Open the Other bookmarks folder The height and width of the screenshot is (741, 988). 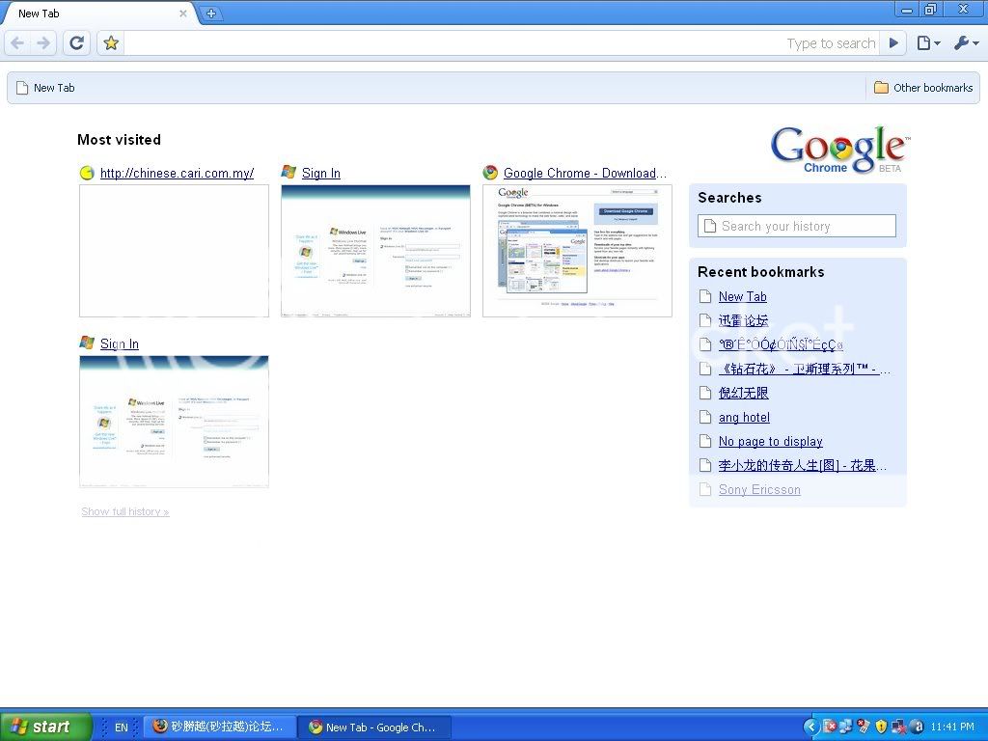tap(923, 88)
